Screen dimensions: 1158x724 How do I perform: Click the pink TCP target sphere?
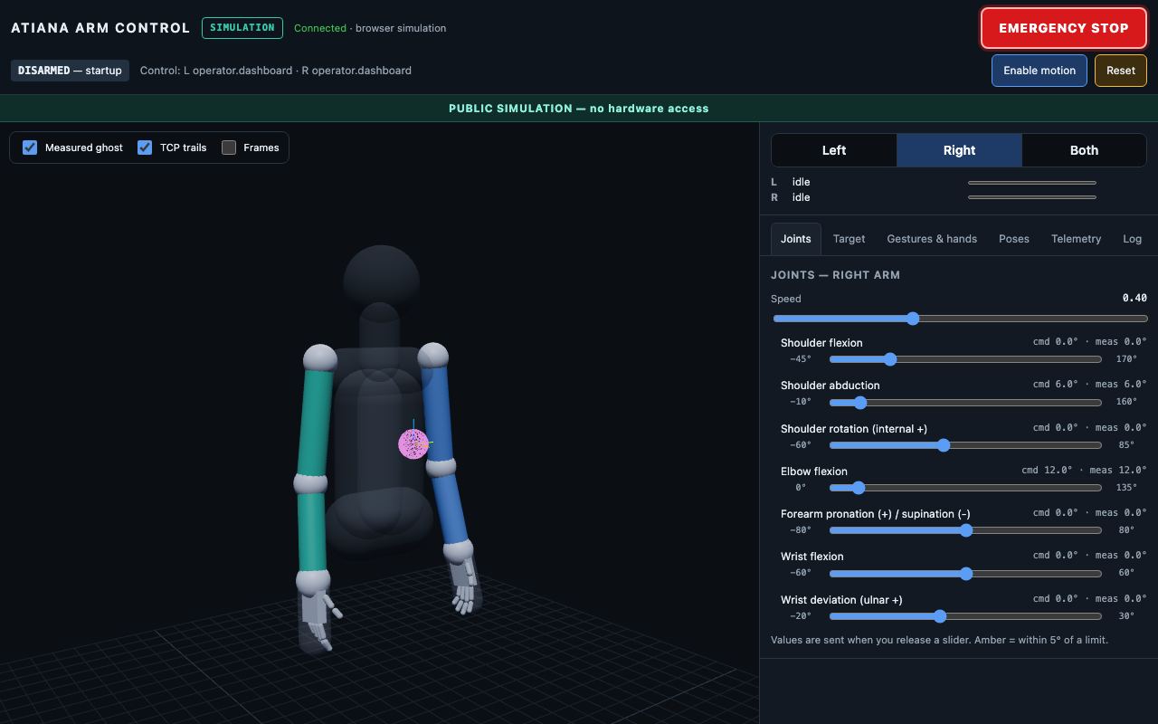point(413,444)
